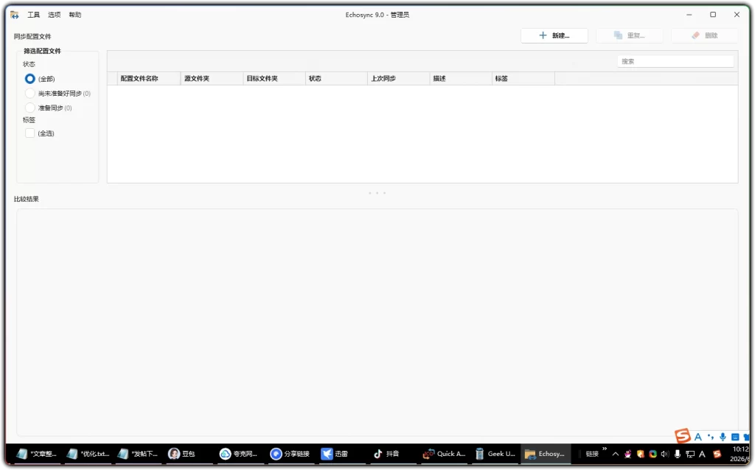The width and height of the screenshot is (755, 470).
Task: Click the search field above the profile table
Action: point(675,61)
